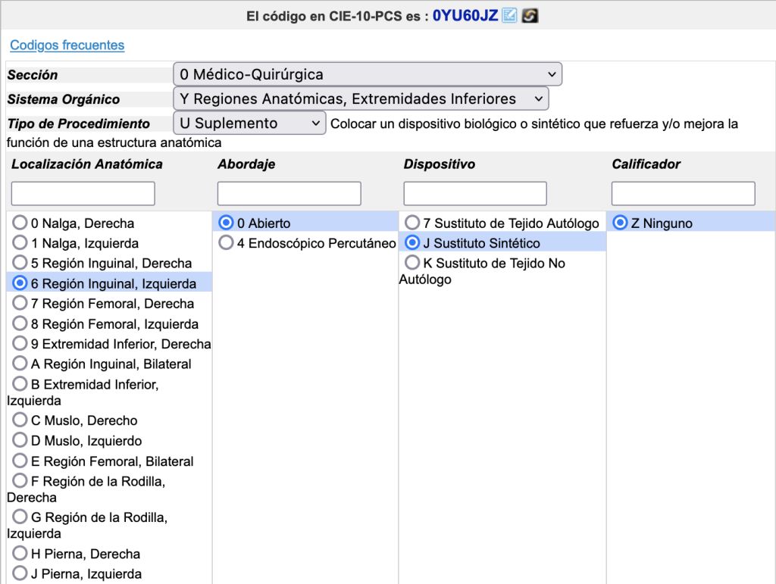Select Z Ninguno qualifier radio
Image resolution: width=776 pixels, height=584 pixels.
621,223
